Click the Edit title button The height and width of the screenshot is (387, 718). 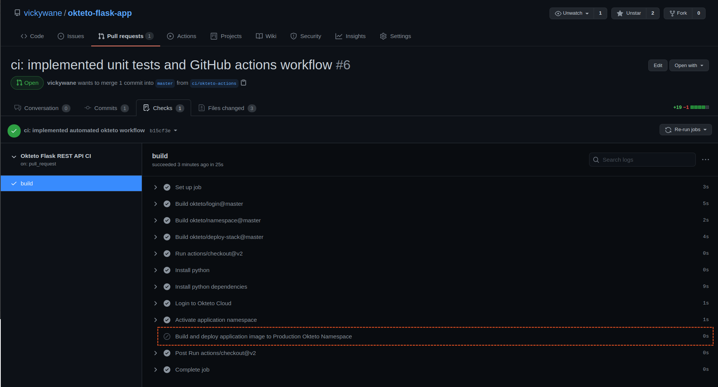pos(658,65)
